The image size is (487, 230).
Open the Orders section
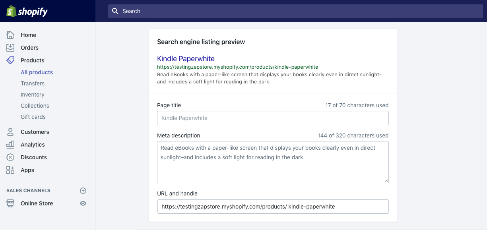point(29,48)
